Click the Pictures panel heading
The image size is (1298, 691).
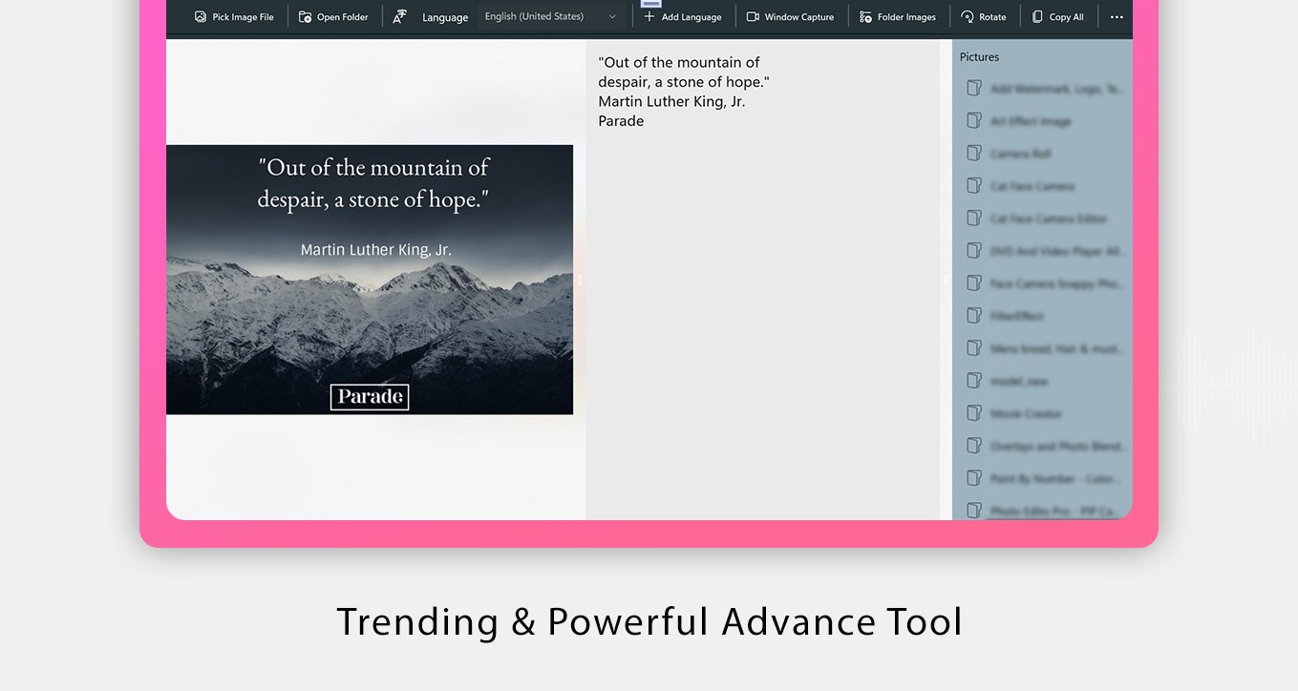coord(979,57)
